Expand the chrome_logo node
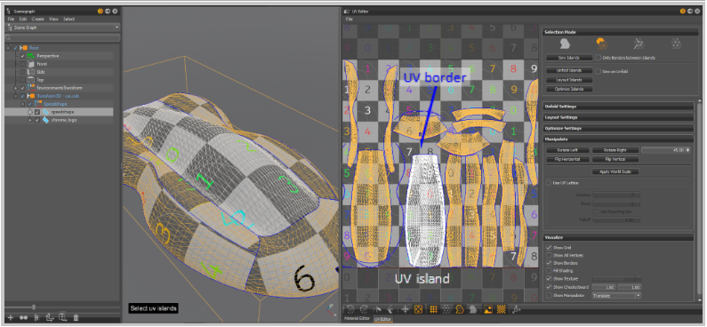This screenshot has height=327, width=707. click(30, 120)
